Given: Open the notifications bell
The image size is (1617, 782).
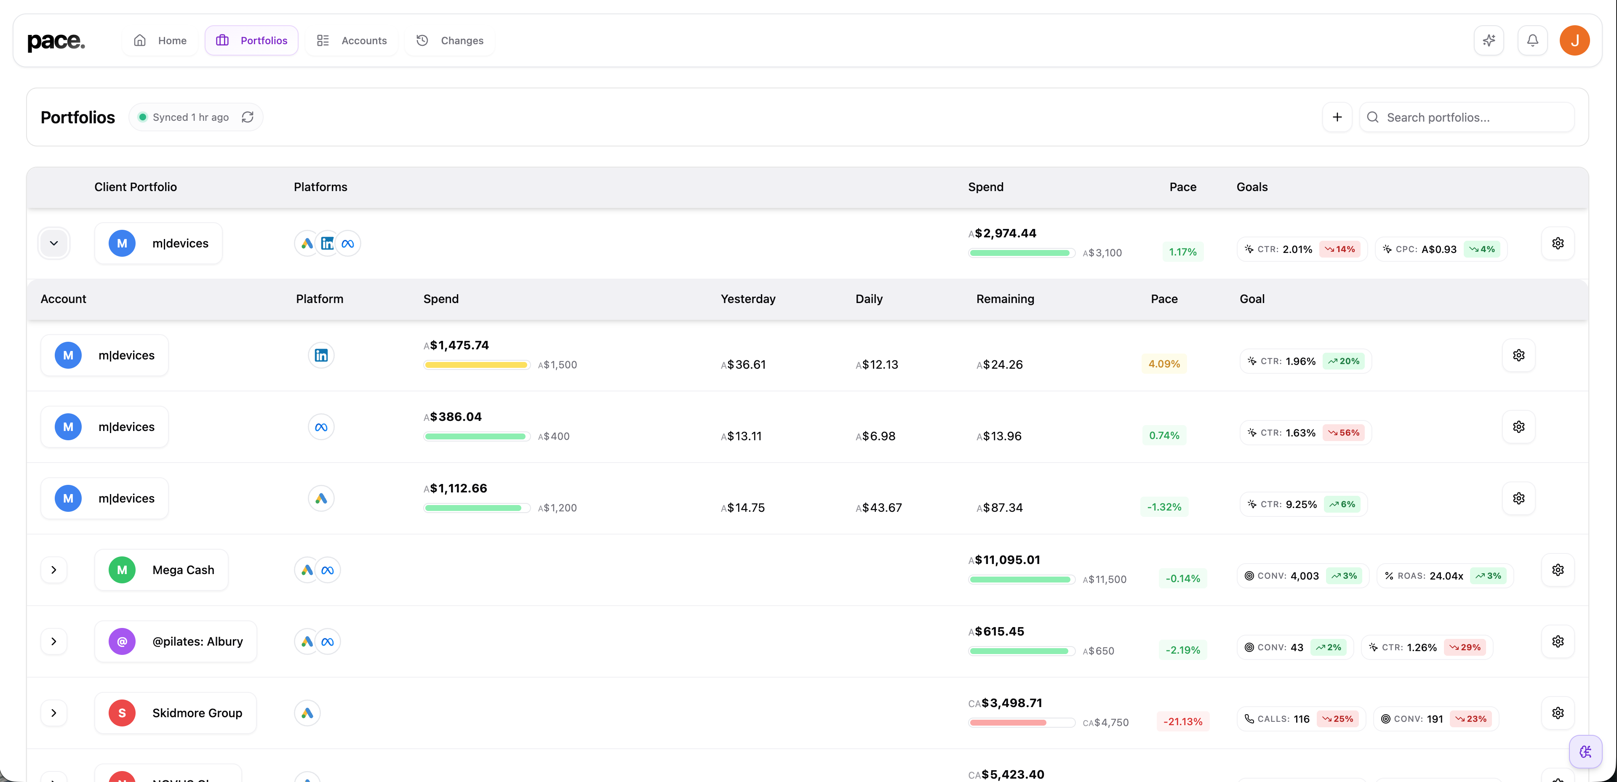Looking at the screenshot, I should pyautogui.click(x=1532, y=41).
